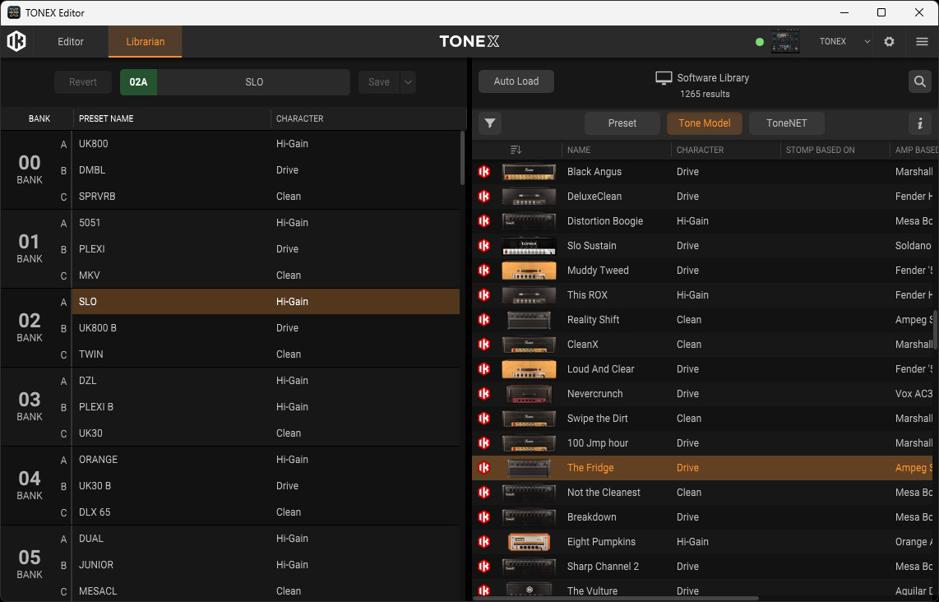Open the search in the Software Library
The width and height of the screenshot is (939, 602).
click(919, 81)
